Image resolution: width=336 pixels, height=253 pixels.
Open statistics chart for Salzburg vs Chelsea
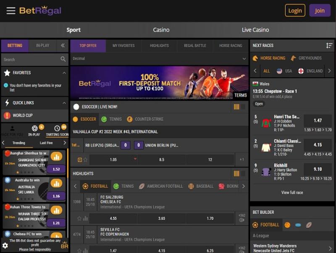(x=86, y=218)
